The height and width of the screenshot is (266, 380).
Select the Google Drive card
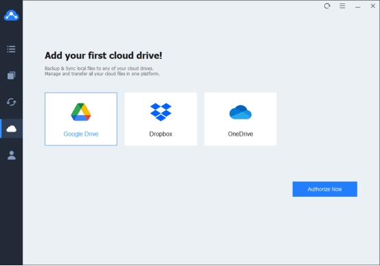81,119
